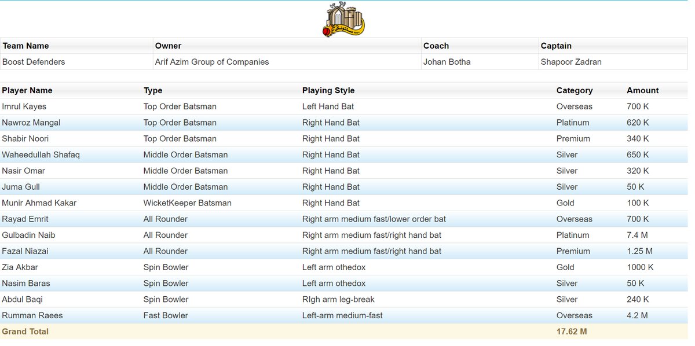Click the Player Name column header
The height and width of the screenshot is (346, 695).
pyautogui.click(x=27, y=90)
